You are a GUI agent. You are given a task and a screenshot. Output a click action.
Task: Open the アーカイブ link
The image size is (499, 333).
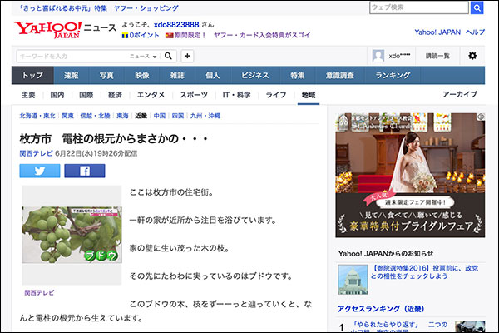pos(460,95)
